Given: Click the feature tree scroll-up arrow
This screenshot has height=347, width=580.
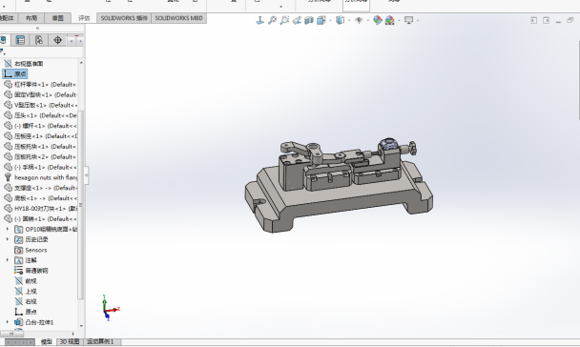Looking at the screenshot, I should coord(81,63).
